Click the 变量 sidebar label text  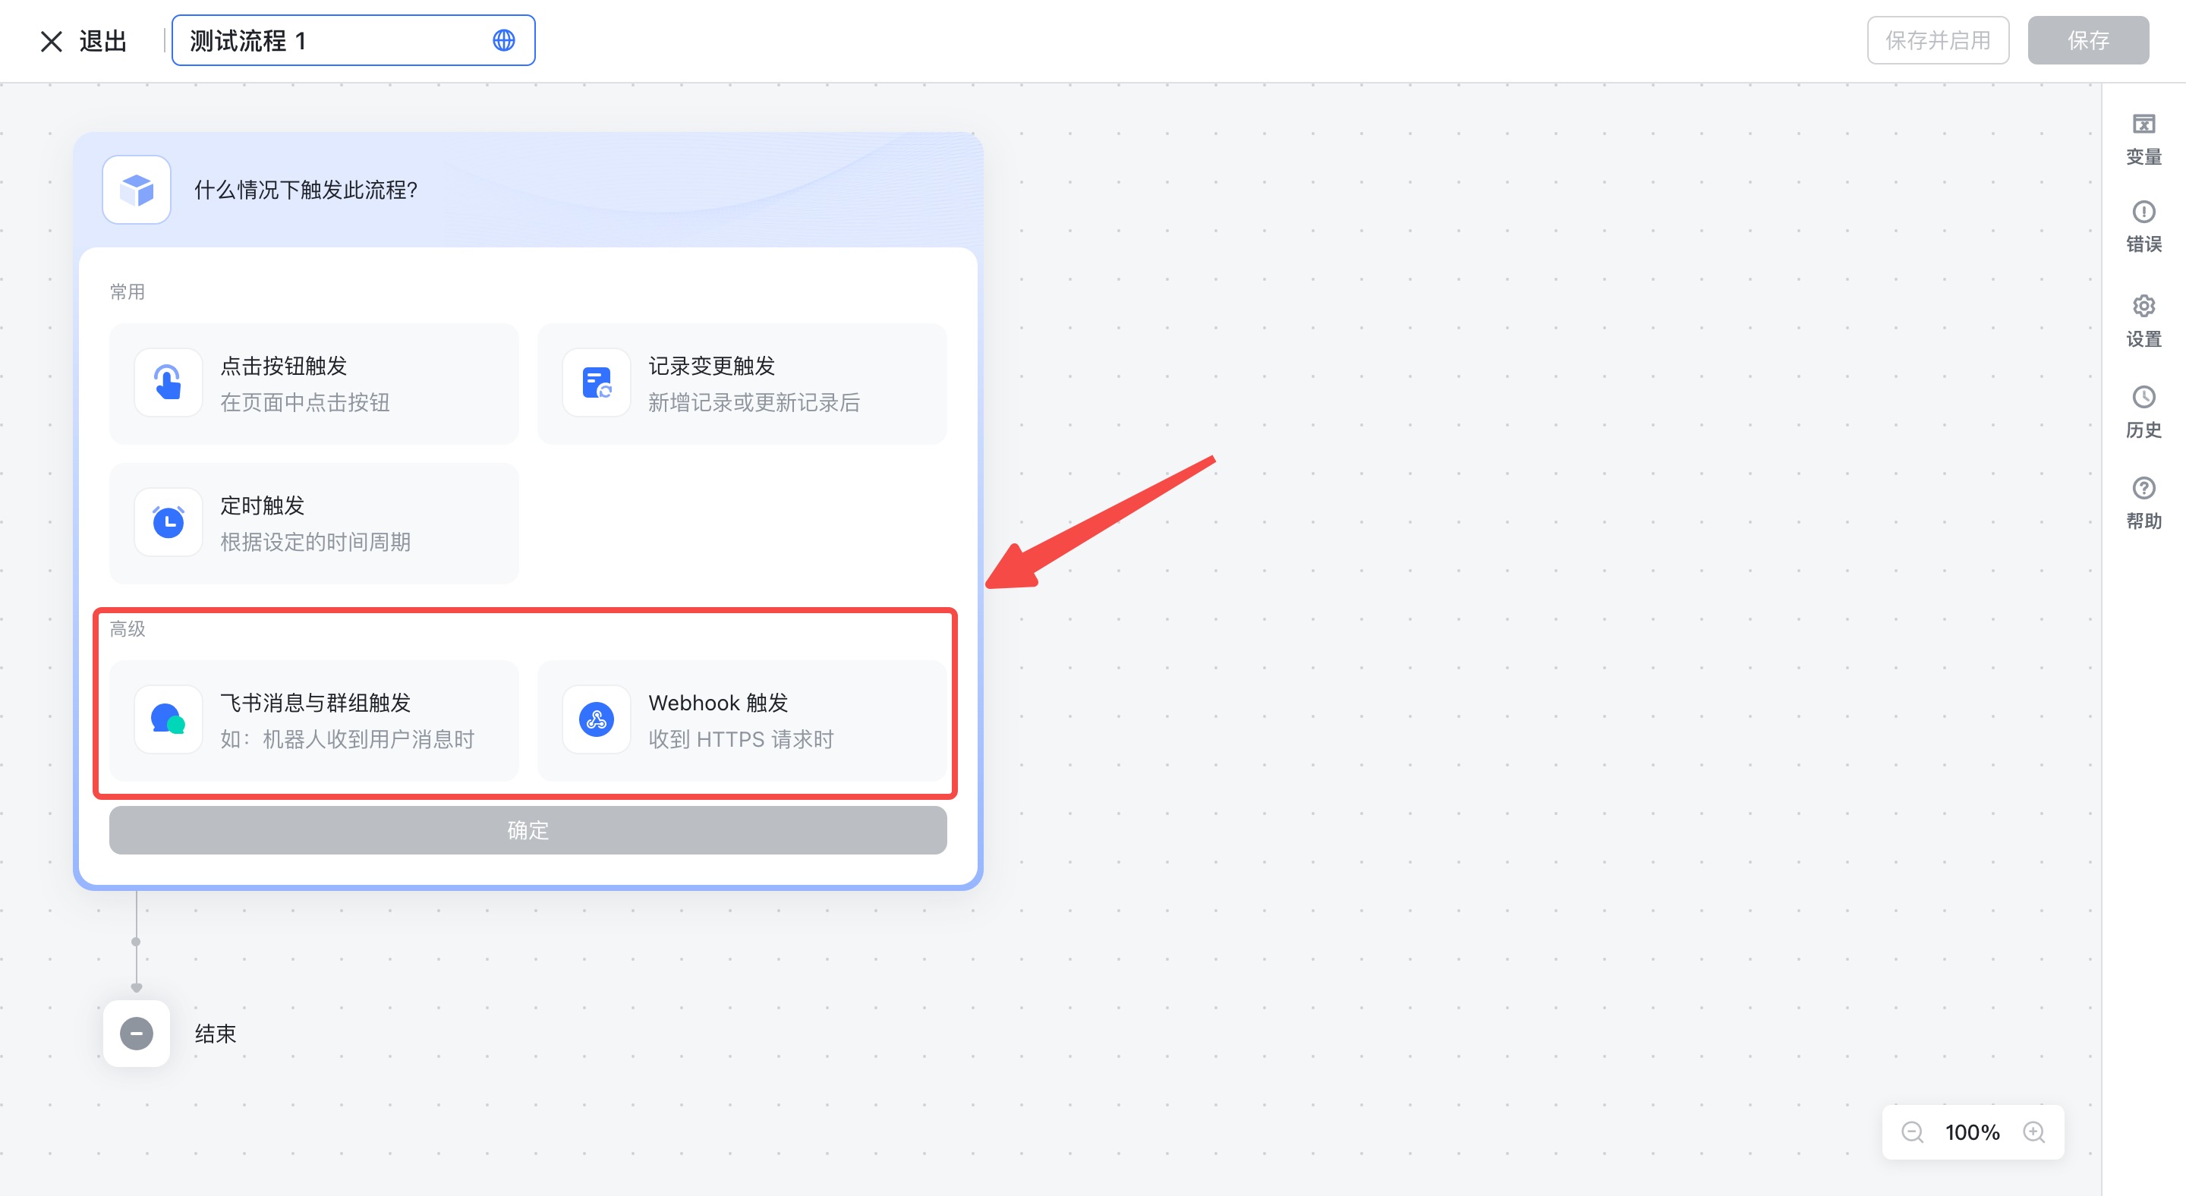pyautogui.click(x=2143, y=157)
